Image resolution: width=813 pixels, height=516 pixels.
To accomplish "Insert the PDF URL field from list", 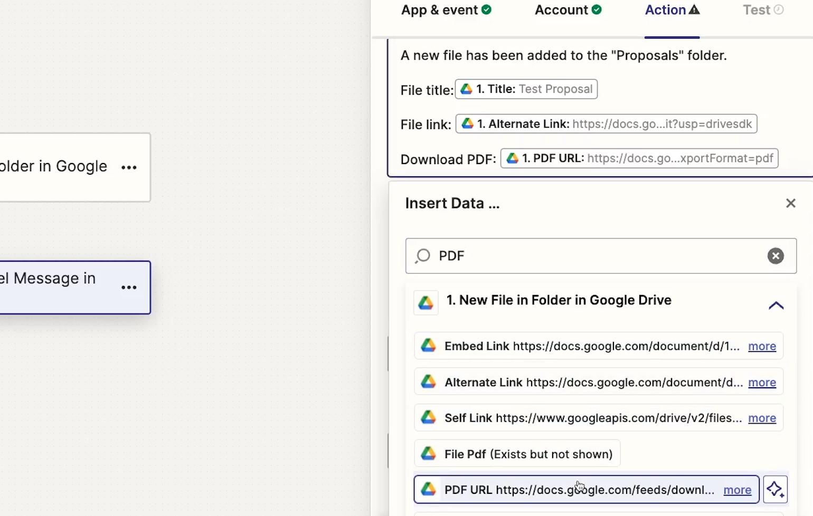I will (x=587, y=490).
